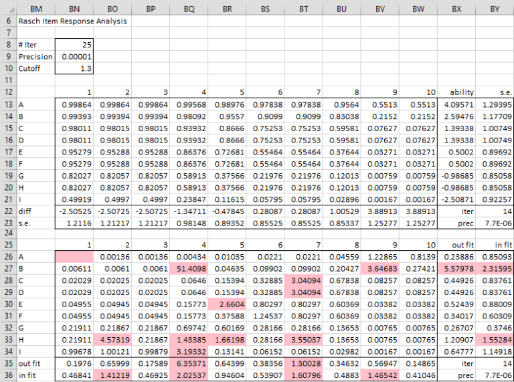Image resolution: width=514 pixels, height=382 pixels.
Task: Select diff value -1.34711
Action: [x=189, y=211]
